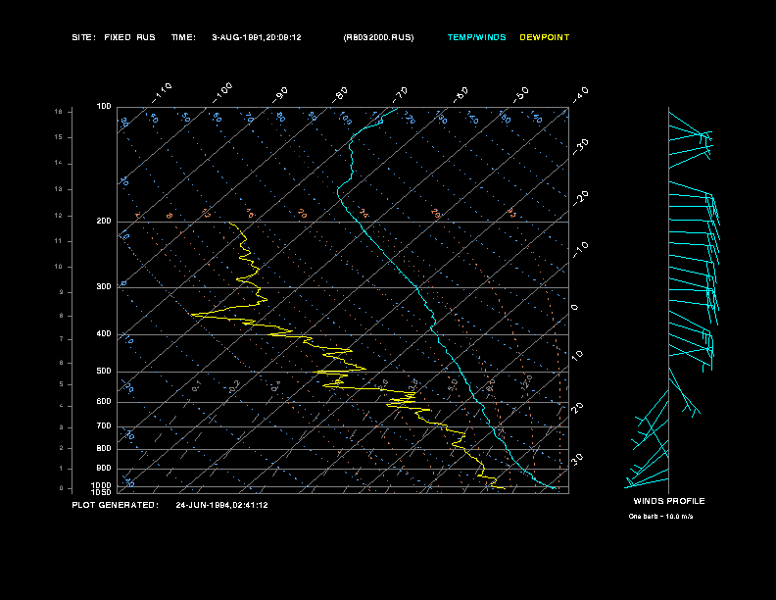Click the cyan TEMP/WINDS legend label
Screen dimensions: 776x600
coord(476,37)
